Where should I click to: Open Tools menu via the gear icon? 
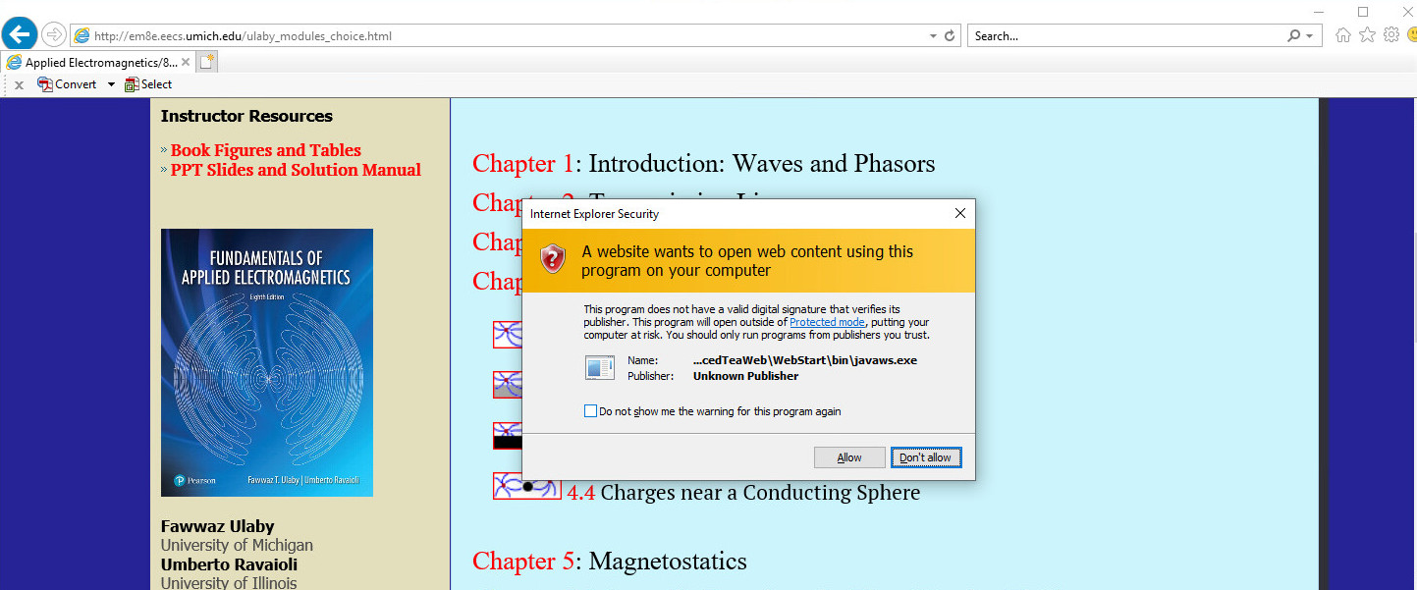point(1391,35)
